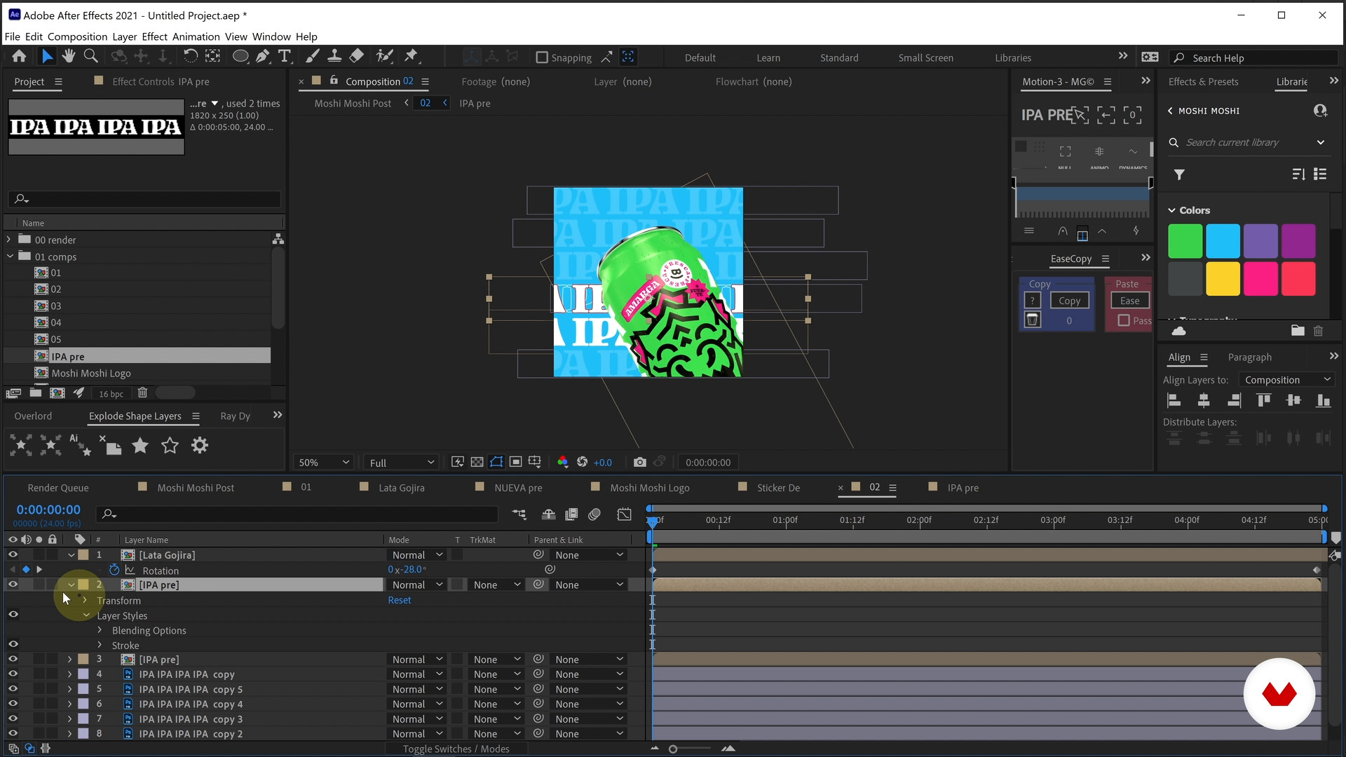This screenshot has height=757, width=1346.
Task: Select the Clone Stamp tool
Action: [334, 57]
